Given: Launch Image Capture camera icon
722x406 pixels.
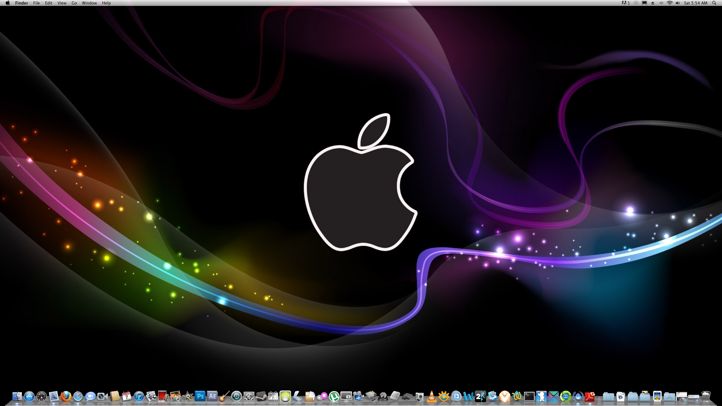Looking at the screenshot, I should pyautogui.click(x=419, y=396).
